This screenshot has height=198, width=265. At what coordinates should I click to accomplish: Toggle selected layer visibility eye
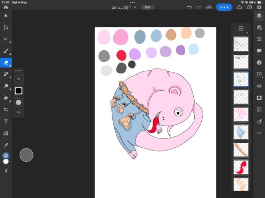259,86
